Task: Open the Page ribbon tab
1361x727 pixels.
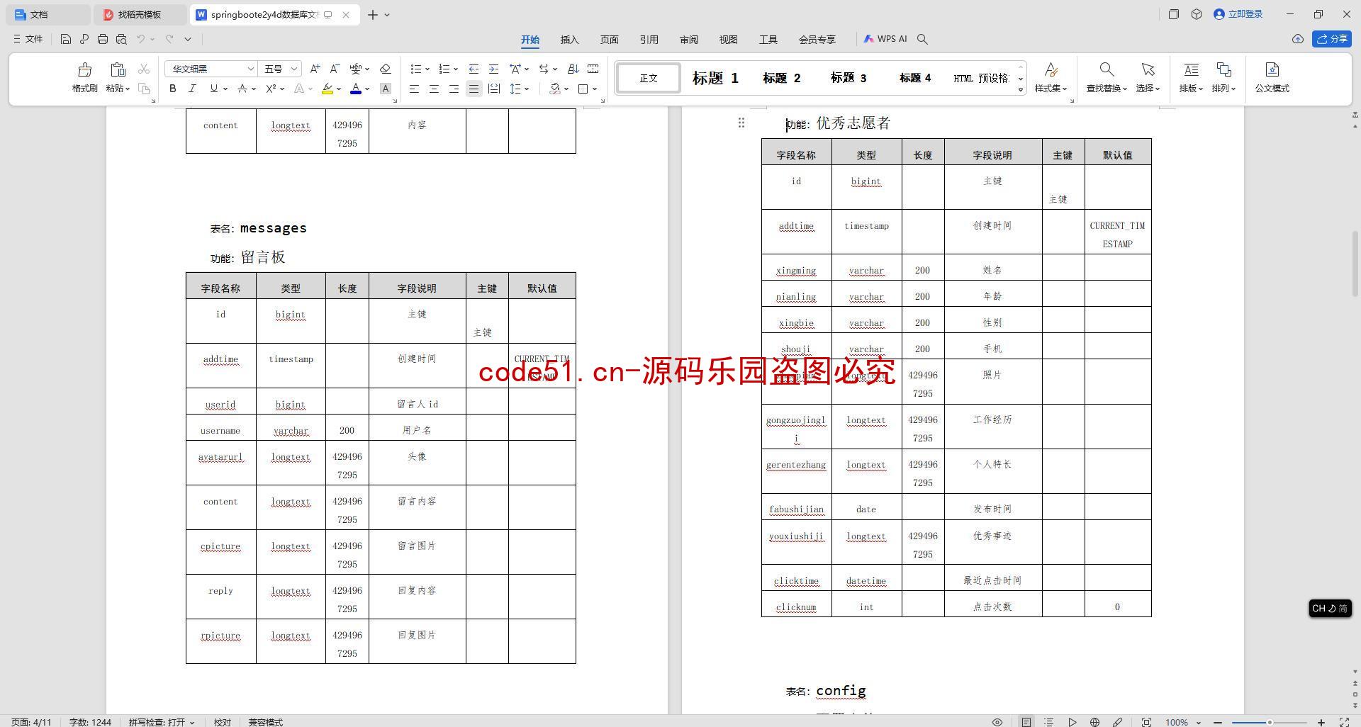Action: tap(609, 40)
